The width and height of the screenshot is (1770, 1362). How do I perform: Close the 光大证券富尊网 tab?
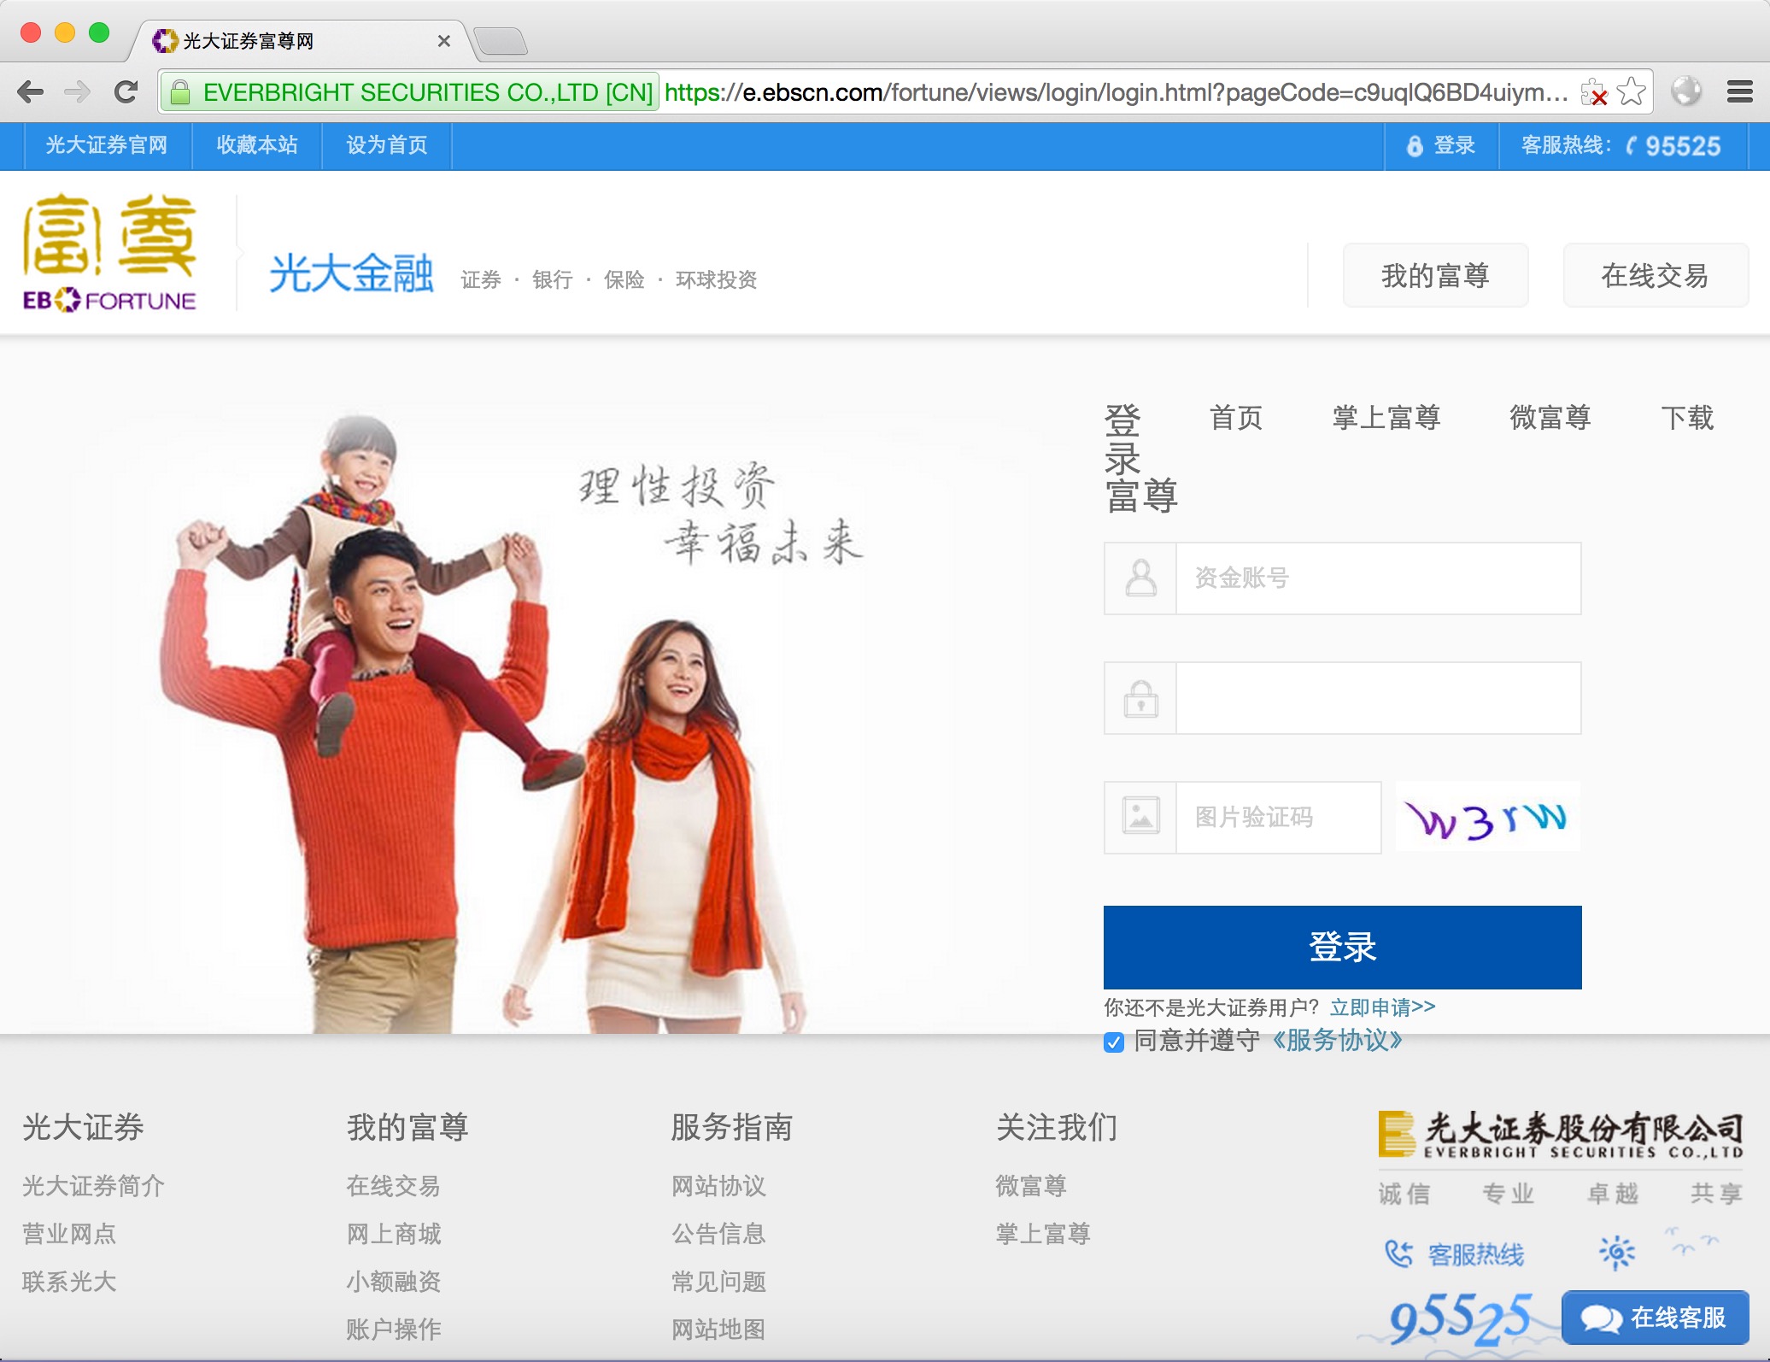(443, 41)
